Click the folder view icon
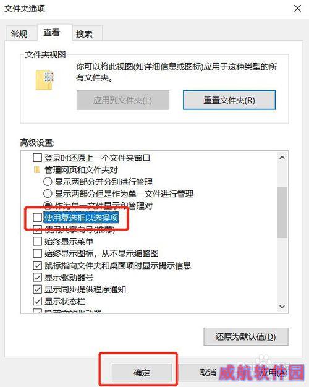Image resolution: width=309 pixels, height=387 pixels. tap(45, 80)
